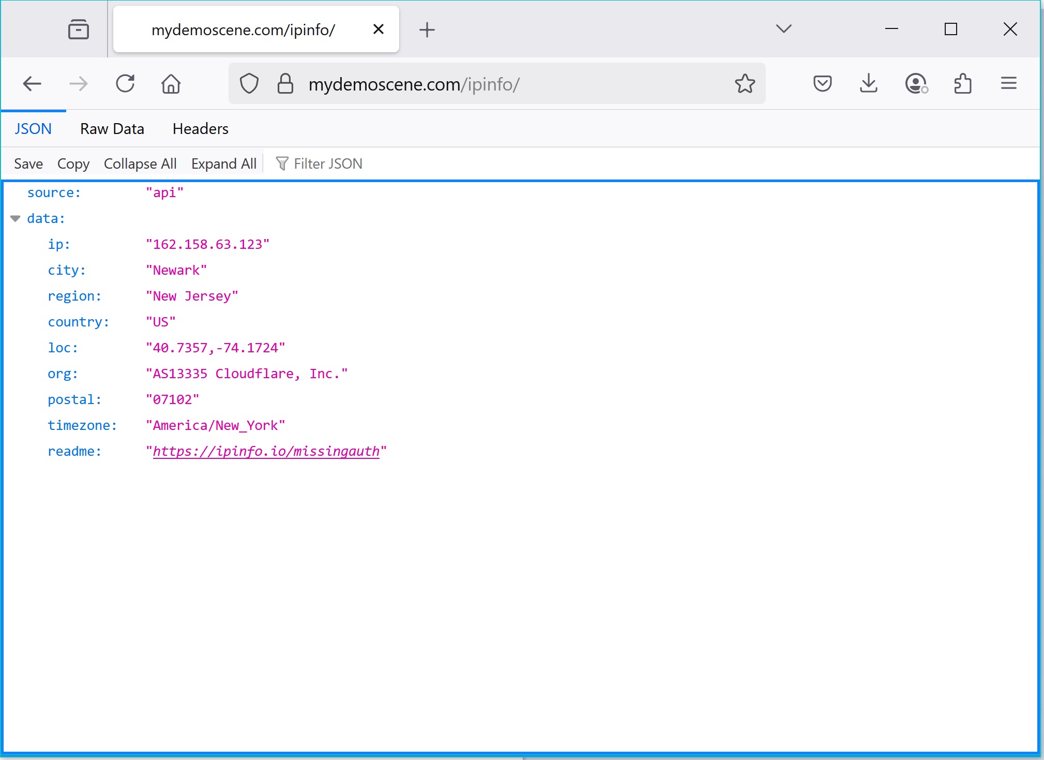Screen dimensions: 1044x760
Task: Follow the ipinfo.io missingauth link
Action: [x=265, y=451]
